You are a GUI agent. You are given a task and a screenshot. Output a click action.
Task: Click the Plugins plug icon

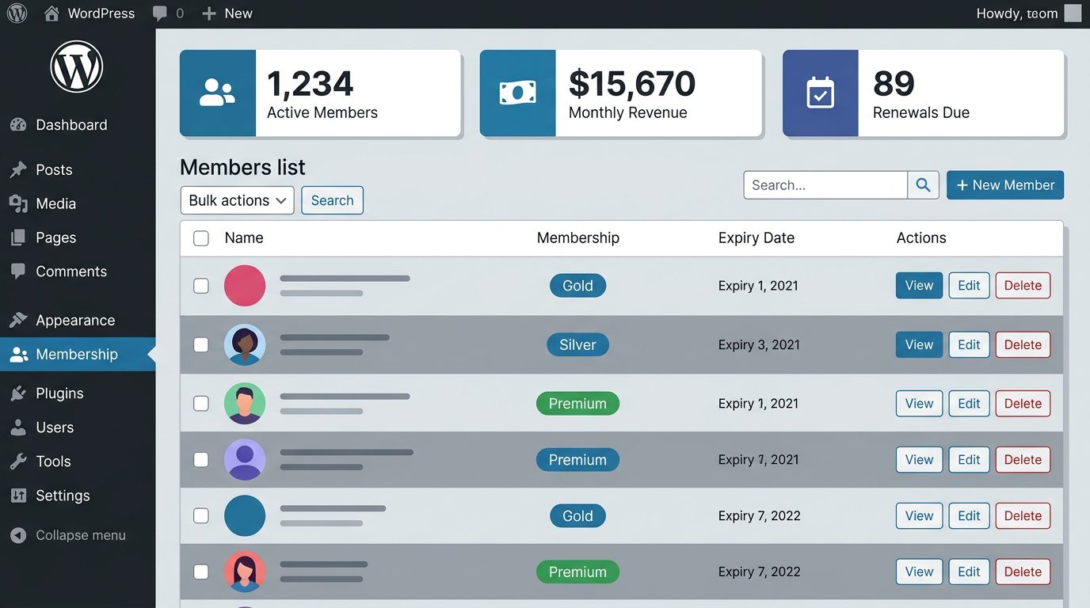[18, 393]
